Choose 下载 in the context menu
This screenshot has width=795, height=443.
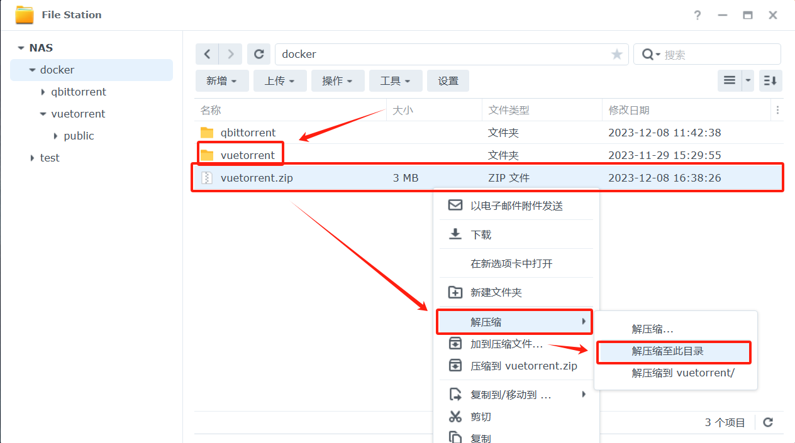pos(481,234)
